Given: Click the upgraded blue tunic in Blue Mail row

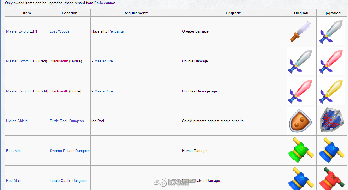Looking at the screenshot, I should pos(332,151).
